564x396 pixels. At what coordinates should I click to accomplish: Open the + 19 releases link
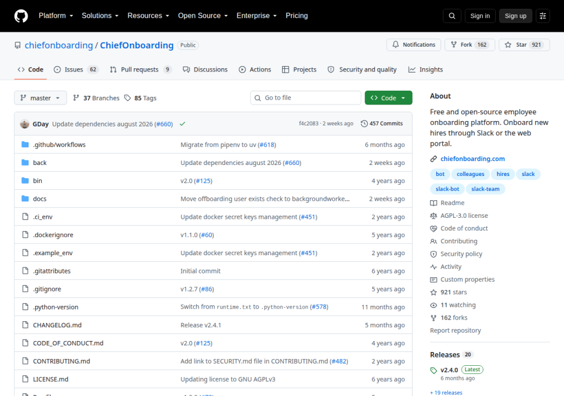coord(446,392)
